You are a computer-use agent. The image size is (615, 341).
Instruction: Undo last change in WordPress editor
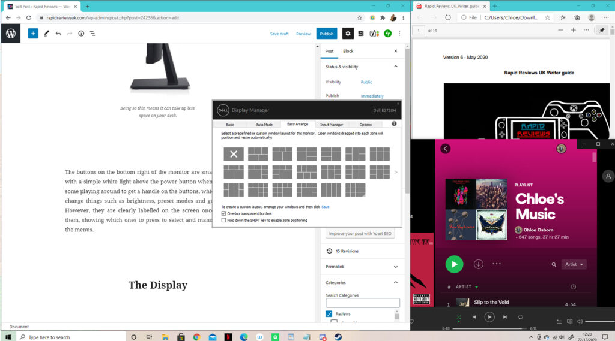(x=58, y=34)
